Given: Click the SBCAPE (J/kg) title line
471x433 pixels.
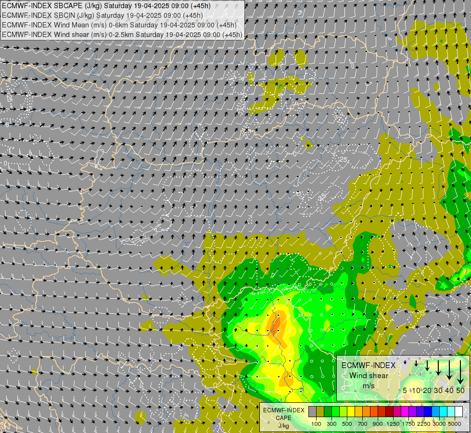Looking at the screenshot, I should pyautogui.click(x=106, y=6).
